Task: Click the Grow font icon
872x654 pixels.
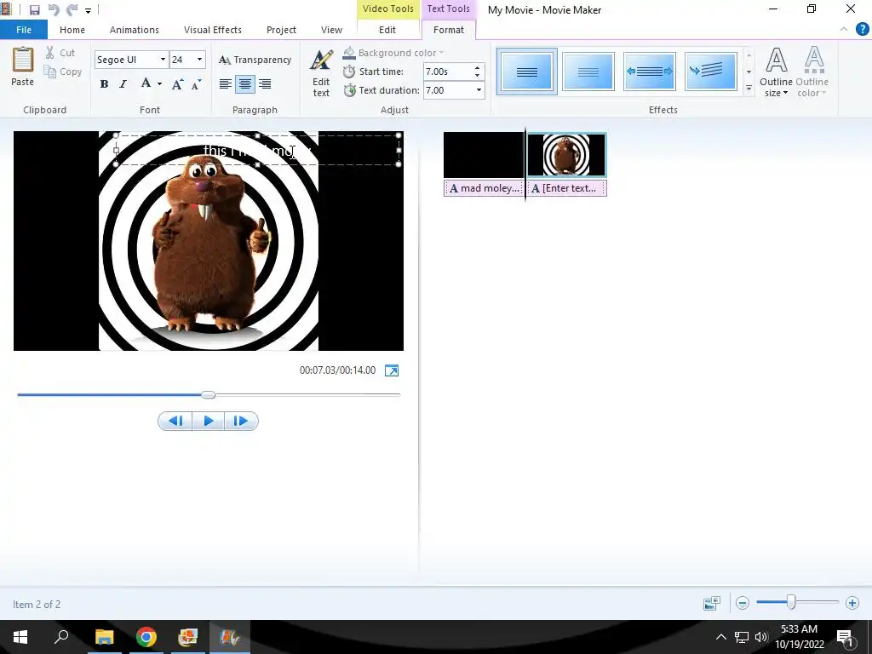Action: tap(177, 84)
